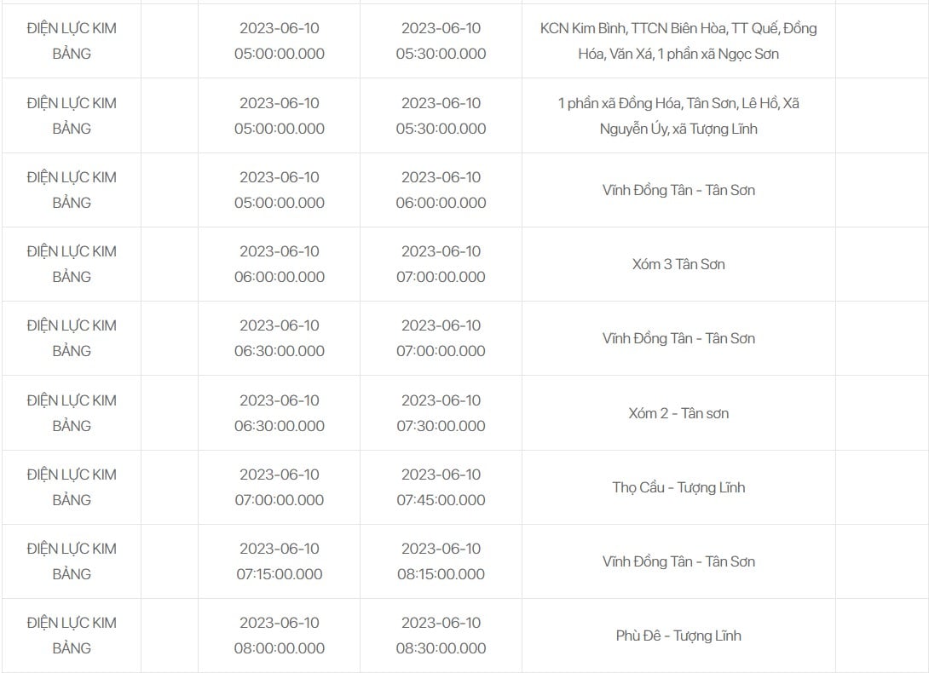
Task: Select the Xóm 2 - Tân sơn cell
Action: point(678,413)
